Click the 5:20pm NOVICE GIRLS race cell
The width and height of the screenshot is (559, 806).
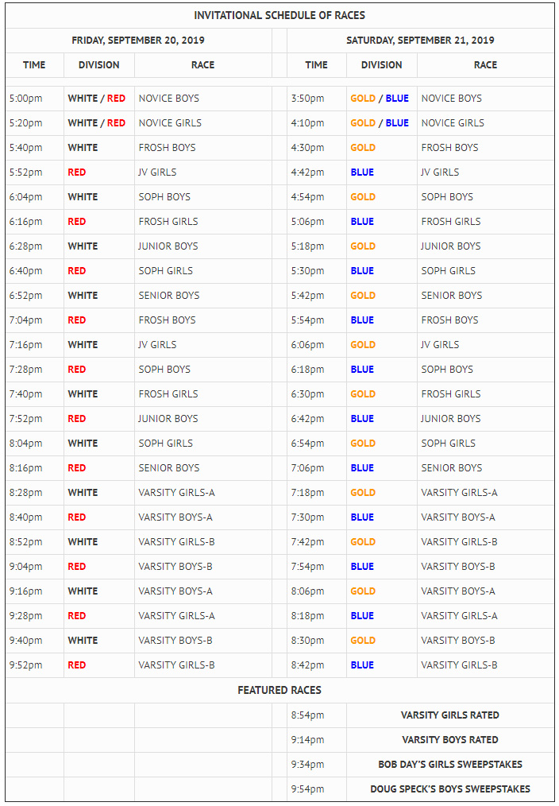203,123
